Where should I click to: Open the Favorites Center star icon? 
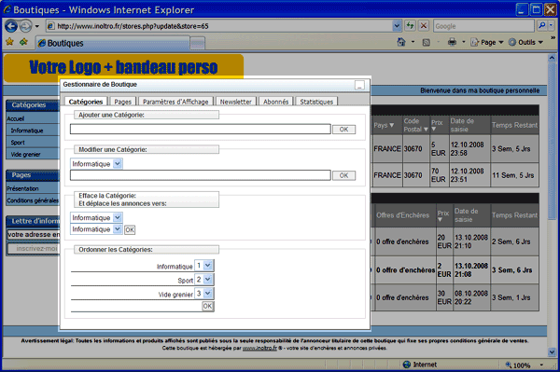point(9,43)
